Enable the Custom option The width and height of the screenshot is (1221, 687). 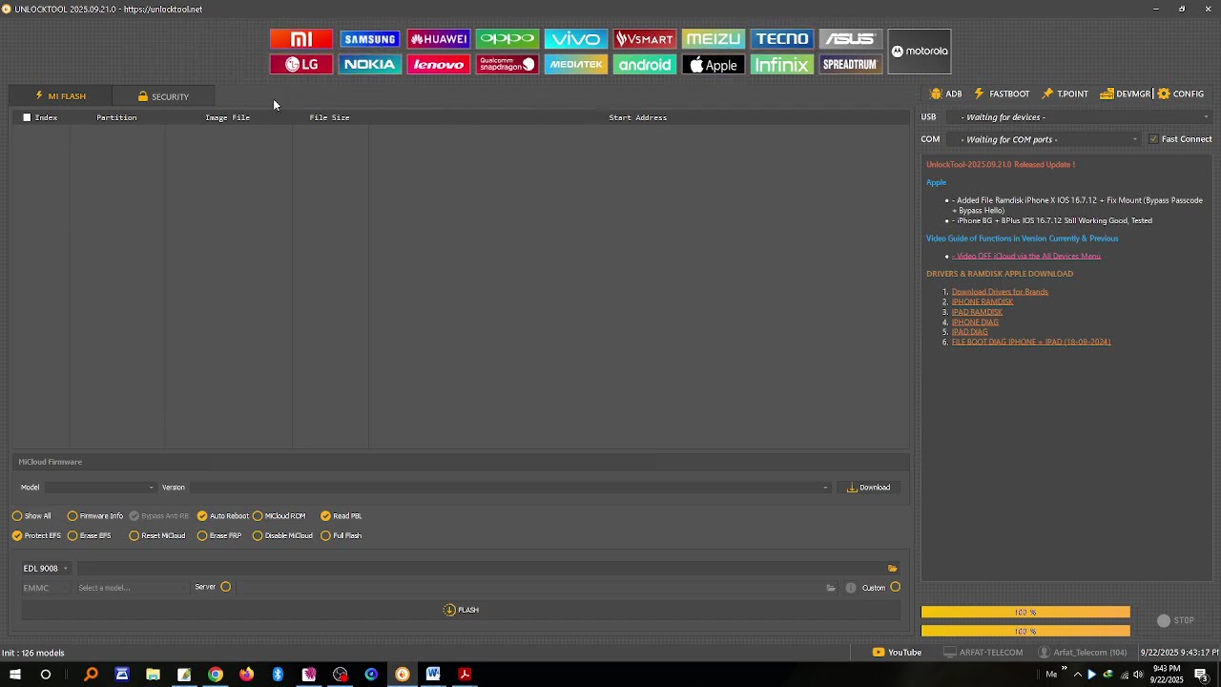pos(895,588)
